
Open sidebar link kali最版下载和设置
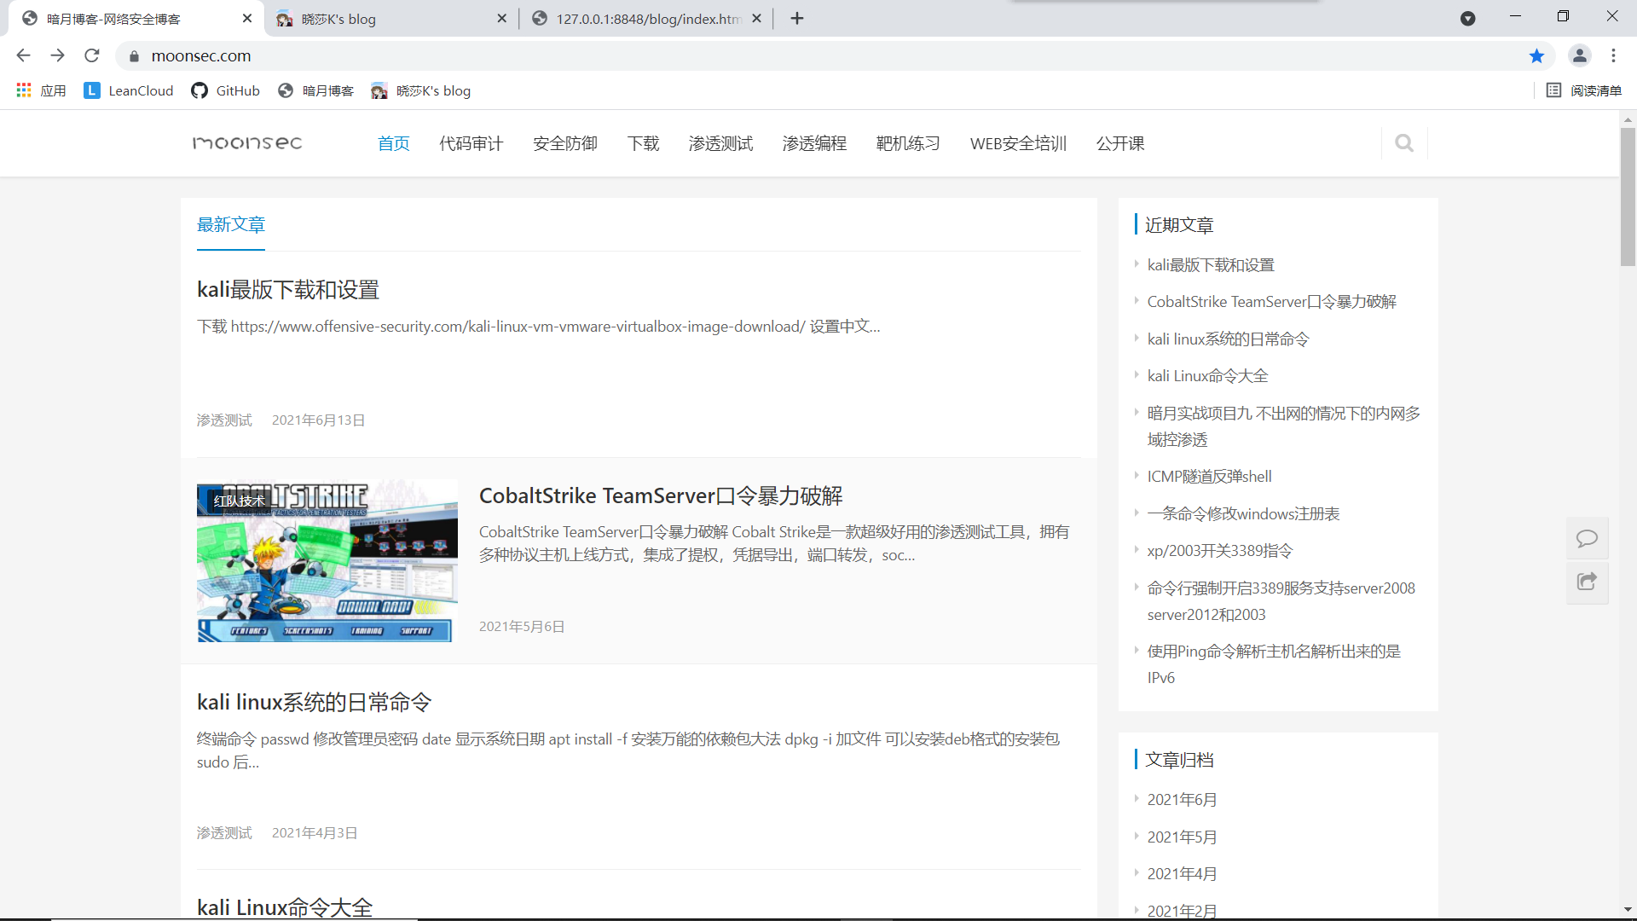pos(1211,265)
